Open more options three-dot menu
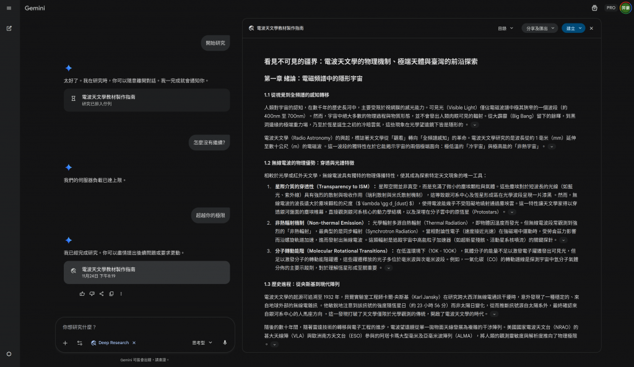 point(121,294)
